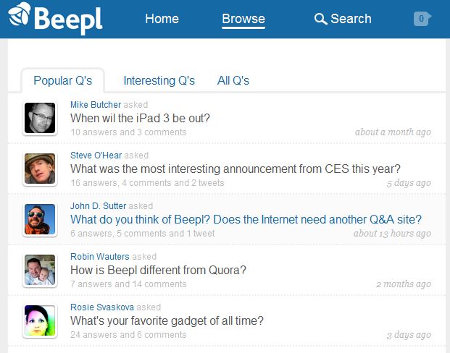Screen dimensions: 450x353
Task: Click Steve O'Hear's profile picture
Action: tap(40, 169)
